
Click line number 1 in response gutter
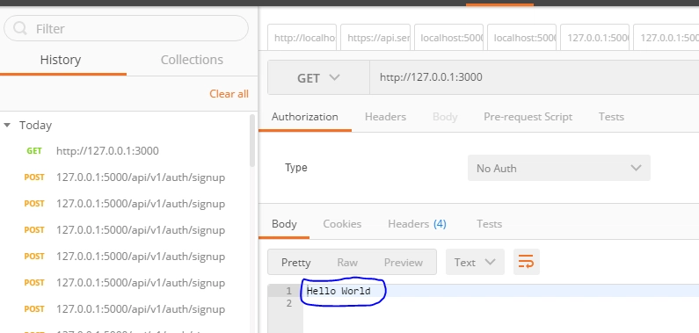tap(289, 291)
